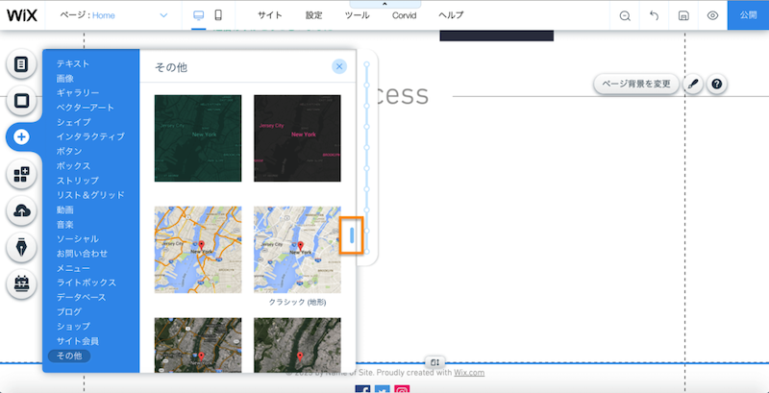Save the site with the disk icon
769x393 pixels.
(683, 15)
